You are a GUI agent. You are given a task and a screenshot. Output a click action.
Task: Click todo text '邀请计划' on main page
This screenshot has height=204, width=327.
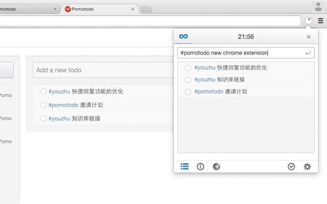[x=91, y=105]
